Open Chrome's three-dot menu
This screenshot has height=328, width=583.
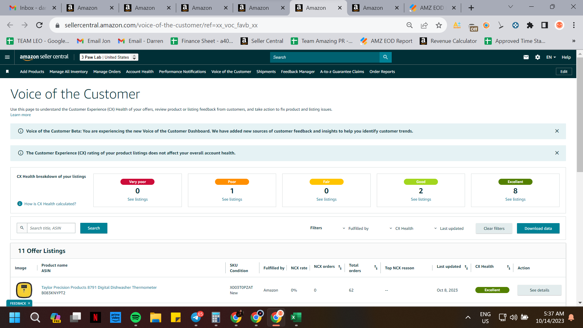[x=574, y=25]
